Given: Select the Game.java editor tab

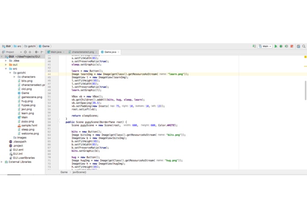Looking at the screenshot, I should pos(110,52).
